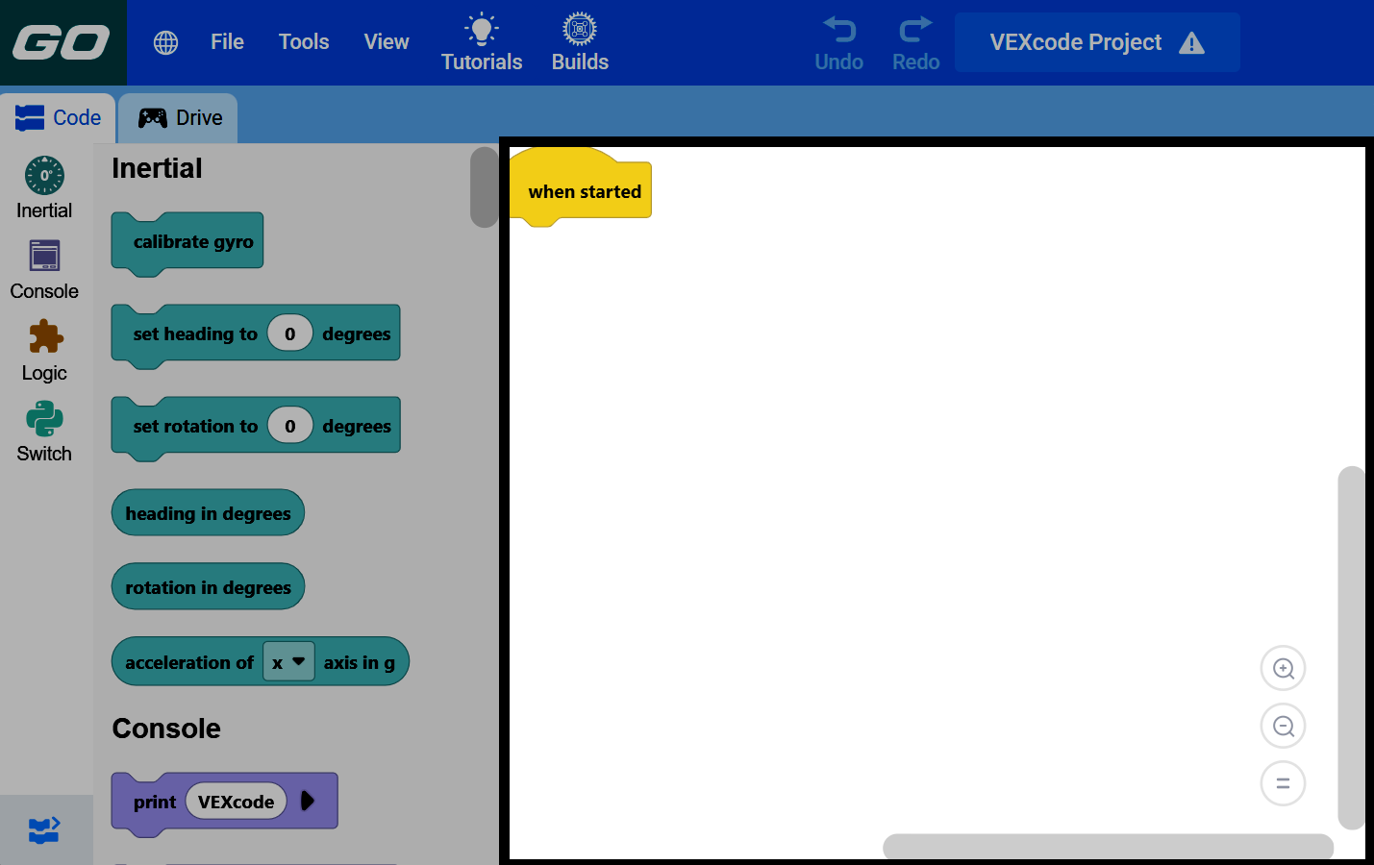Click the VEXcode Project name button
The height and width of the screenshot is (865, 1374).
click(1097, 42)
